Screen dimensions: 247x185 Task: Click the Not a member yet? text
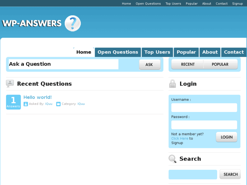[x=188, y=134]
